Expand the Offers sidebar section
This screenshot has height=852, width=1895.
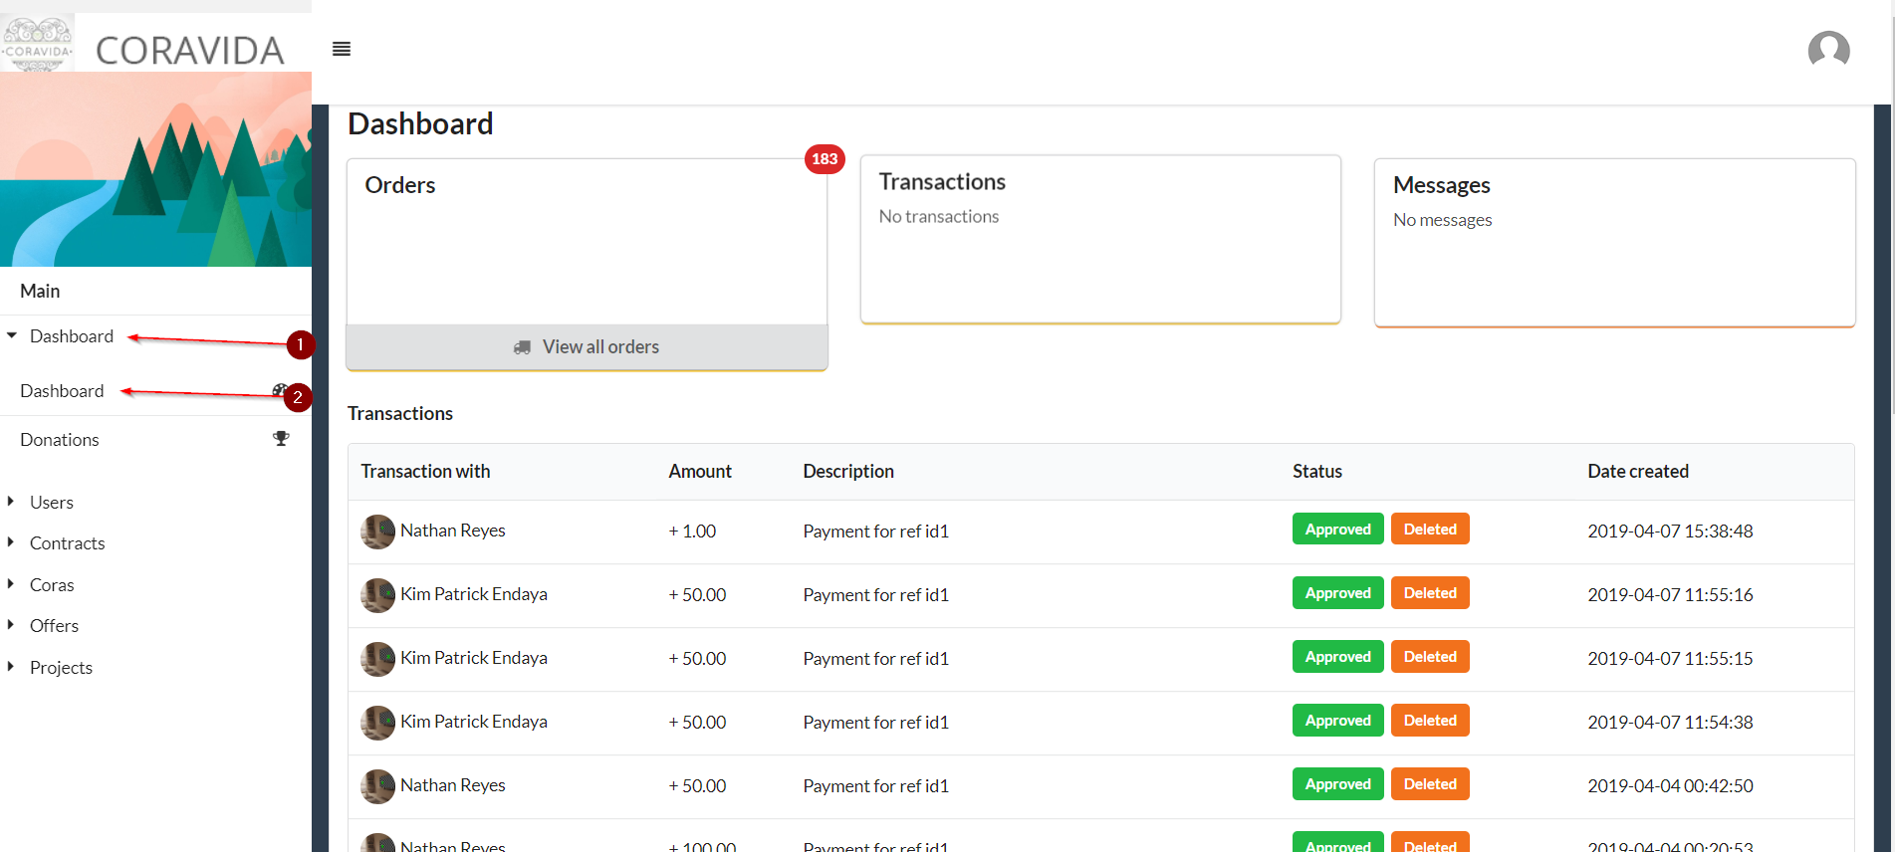click(x=54, y=626)
